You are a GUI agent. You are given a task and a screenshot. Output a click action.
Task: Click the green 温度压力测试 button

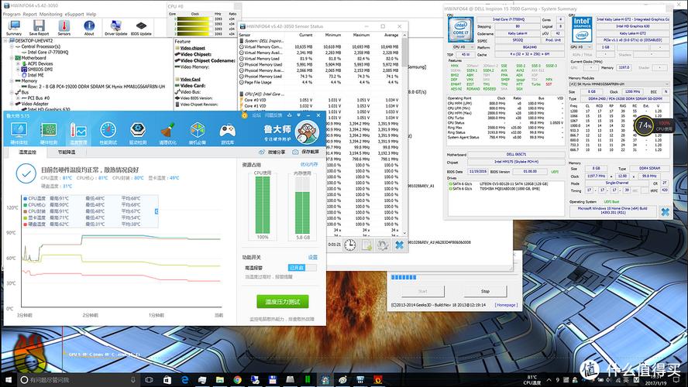coord(283,302)
